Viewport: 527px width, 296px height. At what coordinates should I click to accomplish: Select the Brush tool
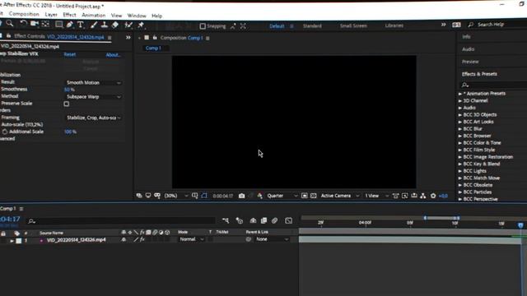[x=94, y=25]
